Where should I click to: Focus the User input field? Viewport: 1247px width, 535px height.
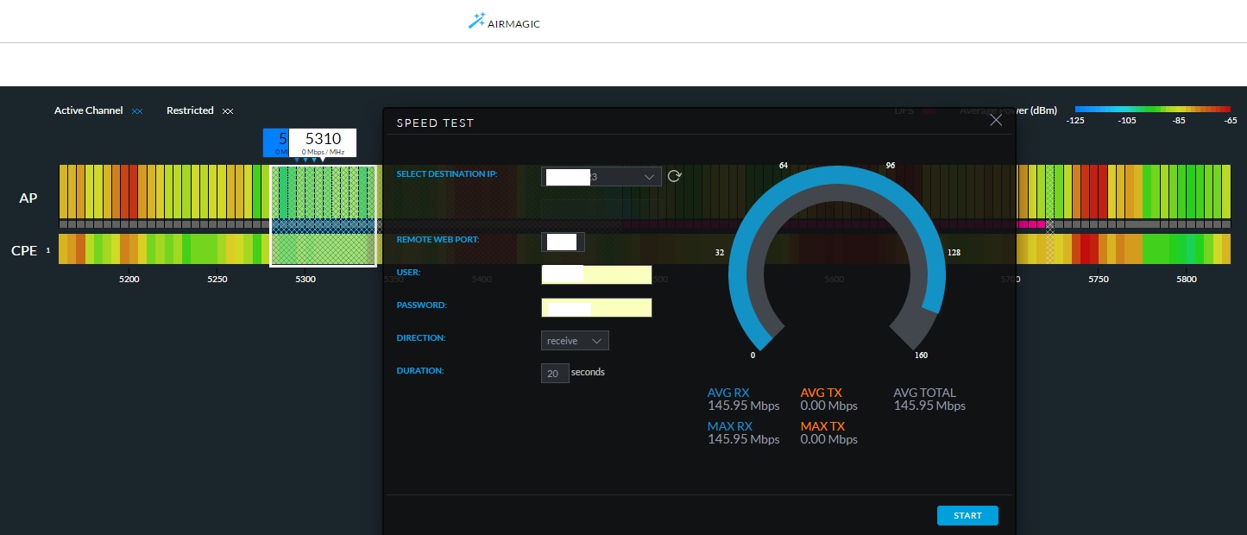pos(596,274)
